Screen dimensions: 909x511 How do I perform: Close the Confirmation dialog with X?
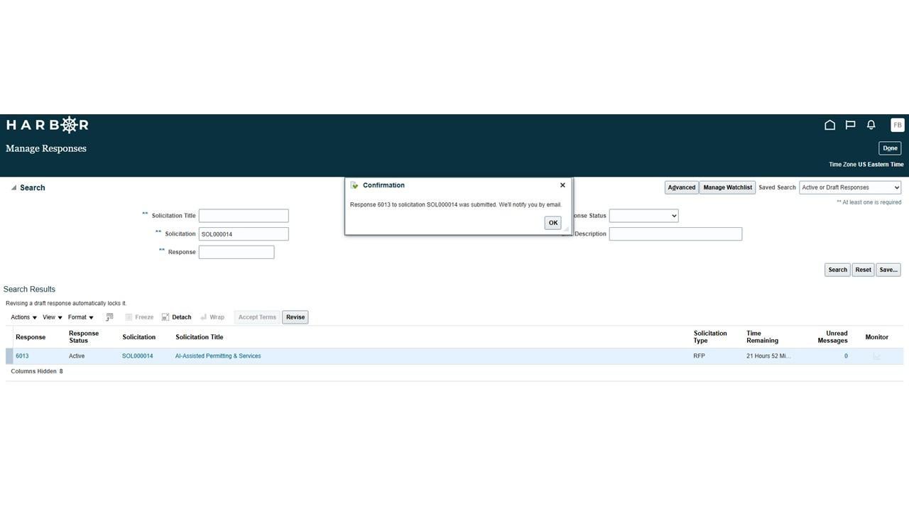[562, 185]
